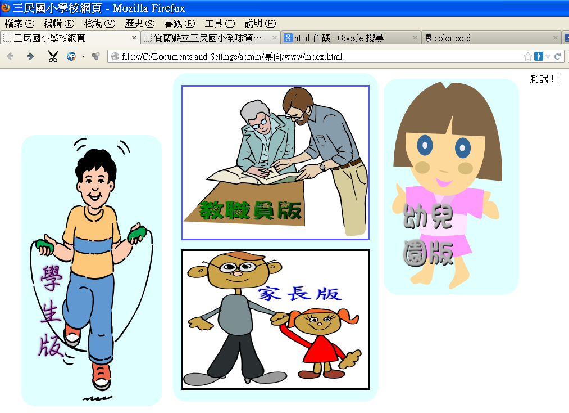The width and height of the screenshot is (569, 413).
Task: Click the Firefox logo in title bar
Action: pyautogui.click(x=6, y=8)
